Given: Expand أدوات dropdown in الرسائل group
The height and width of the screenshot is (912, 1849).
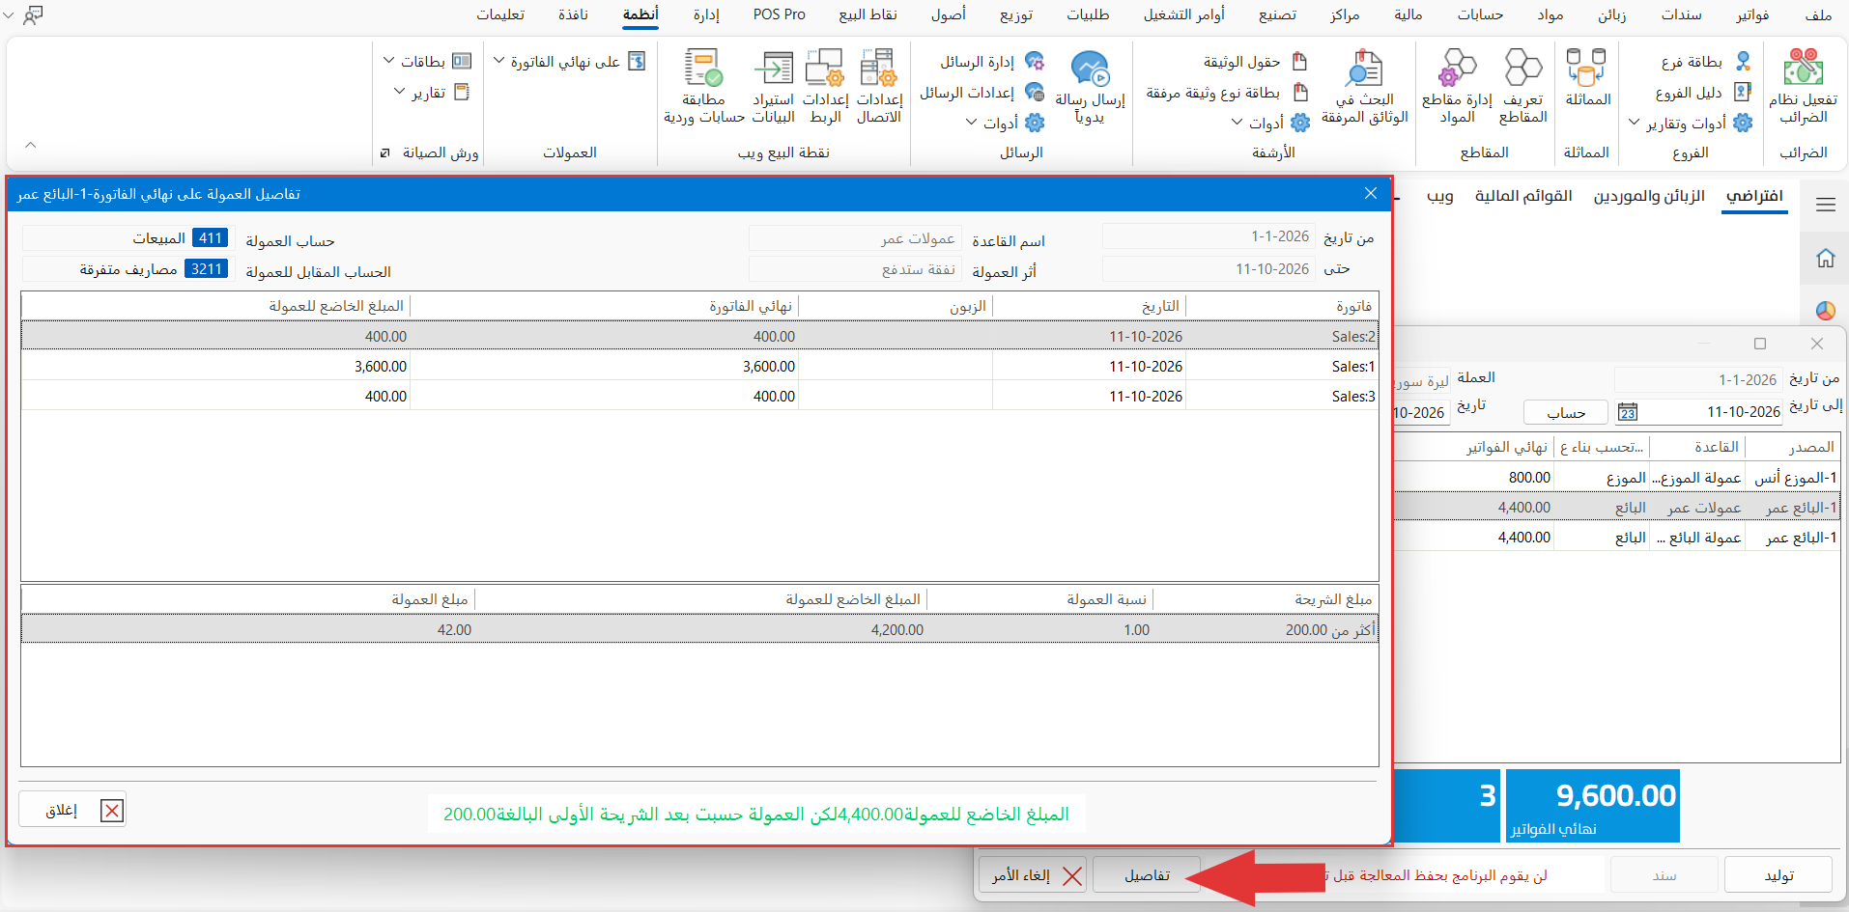Looking at the screenshot, I should coord(1005,124).
